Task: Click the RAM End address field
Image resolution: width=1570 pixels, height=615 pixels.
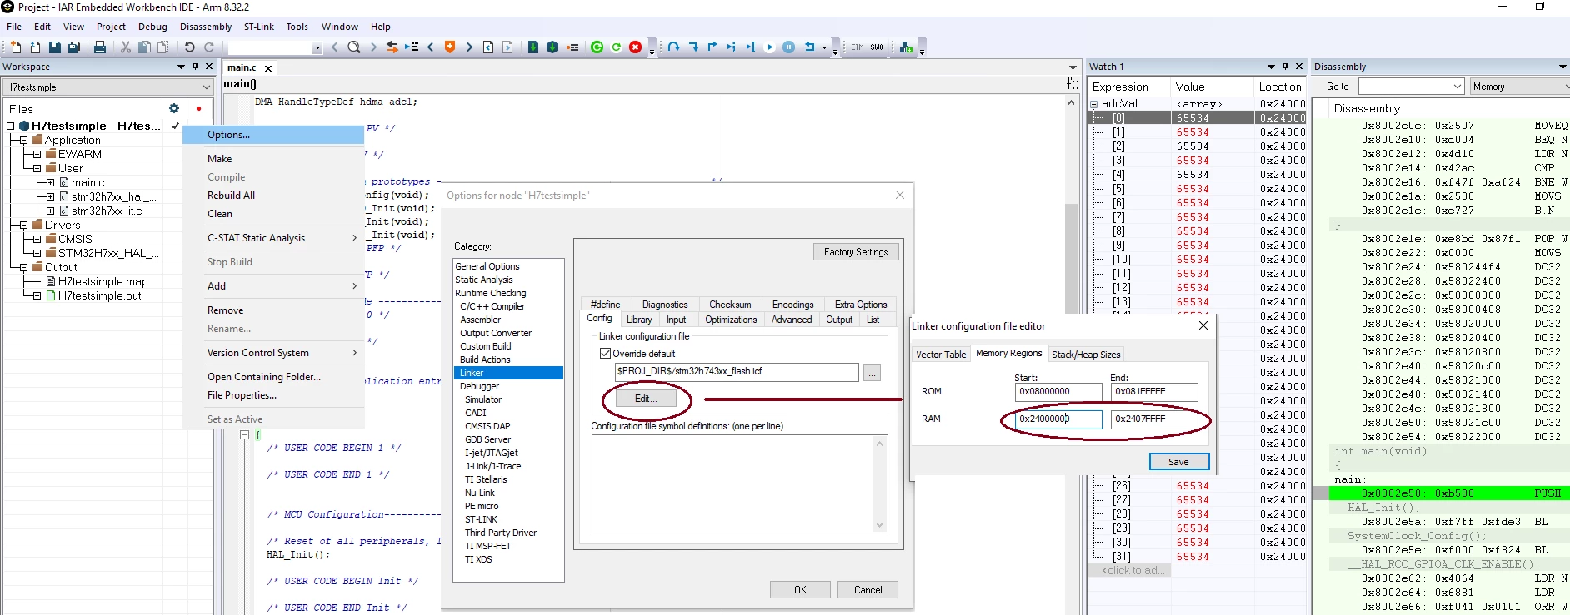Action: pyautogui.click(x=1154, y=419)
